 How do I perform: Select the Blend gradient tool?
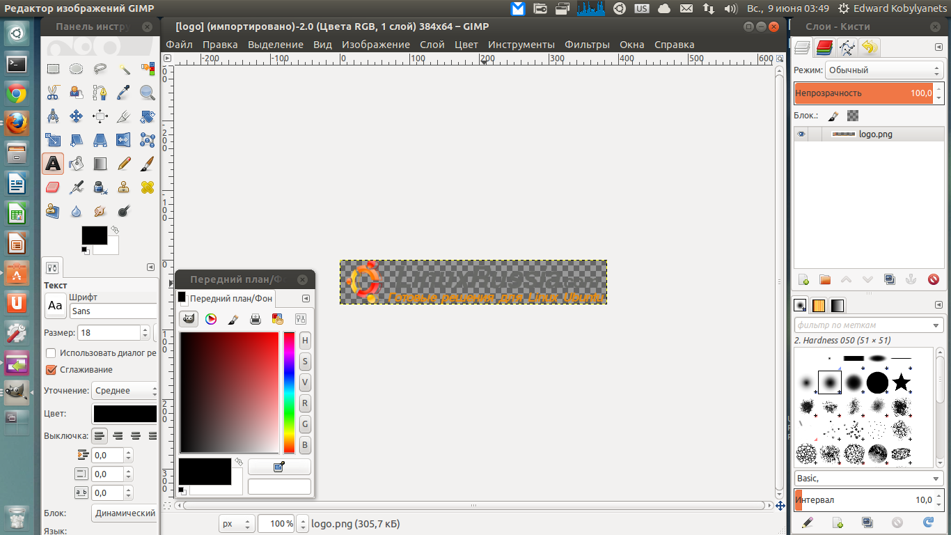point(100,164)
